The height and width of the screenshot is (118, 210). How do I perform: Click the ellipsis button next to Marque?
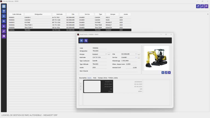(x=109, y=54)
